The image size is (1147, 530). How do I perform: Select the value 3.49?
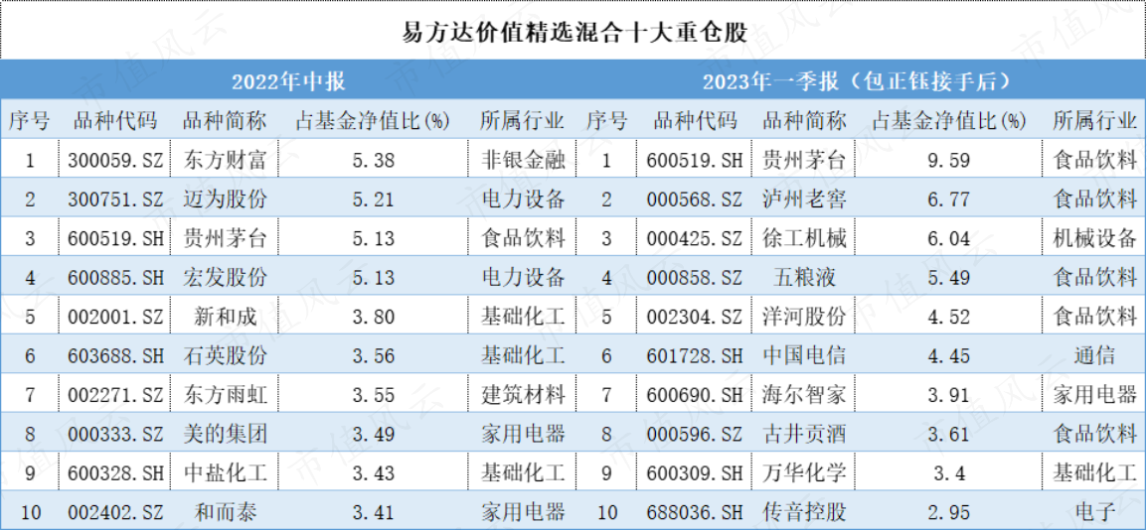point(373,435)
